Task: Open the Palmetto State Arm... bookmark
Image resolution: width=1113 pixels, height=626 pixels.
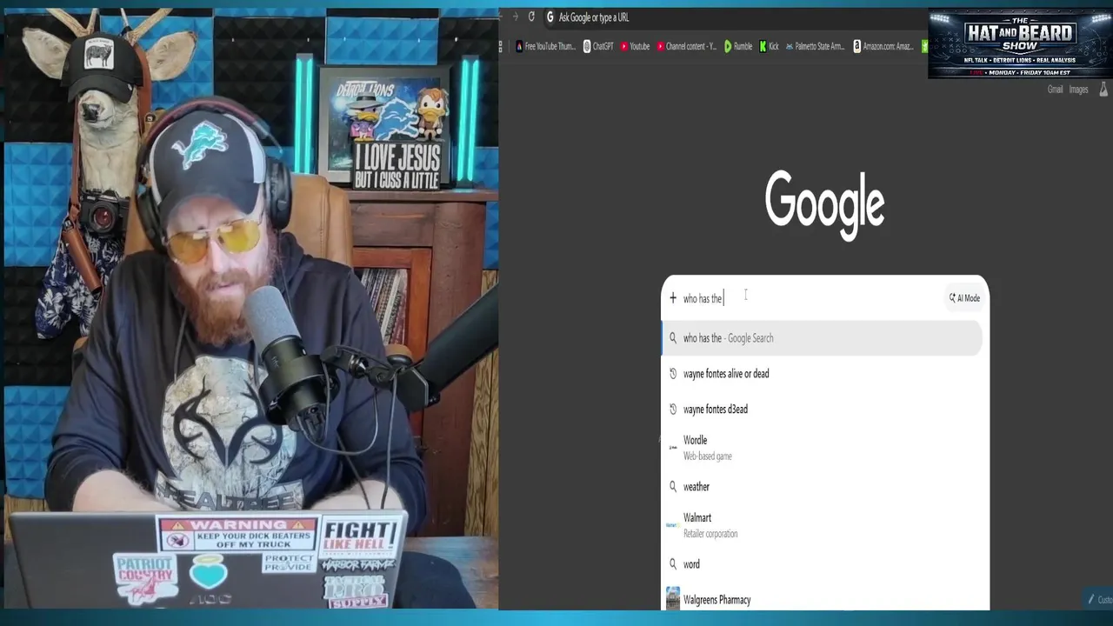Action: click(x=815, y=46)
